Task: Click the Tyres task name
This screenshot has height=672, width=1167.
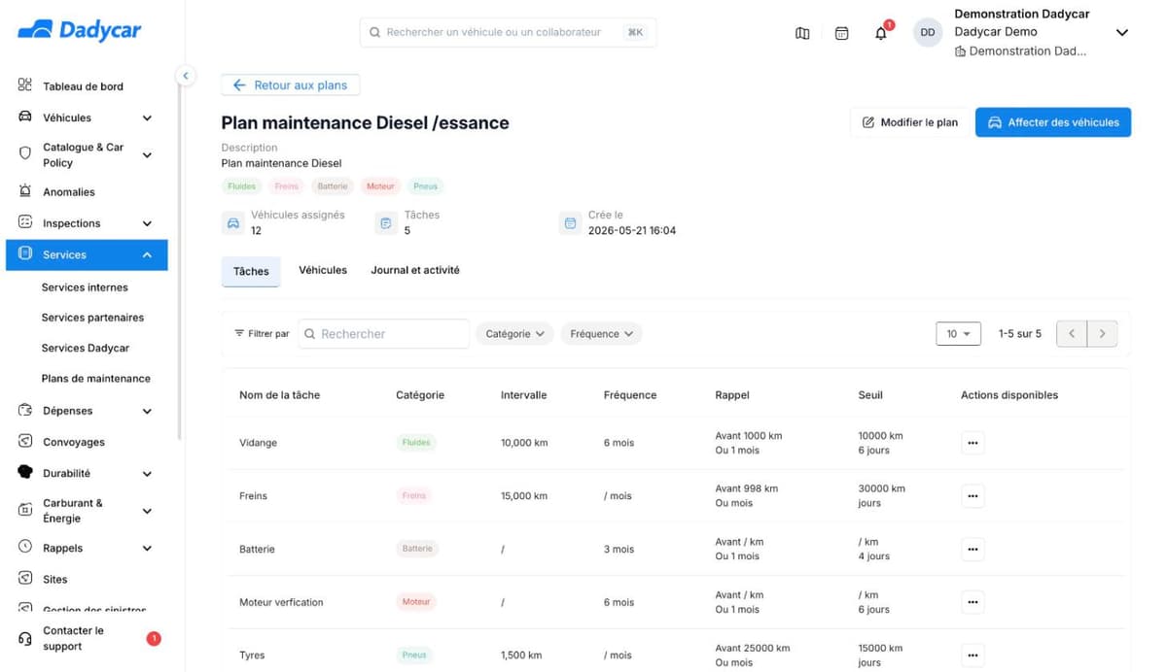Action: point(252,655)
